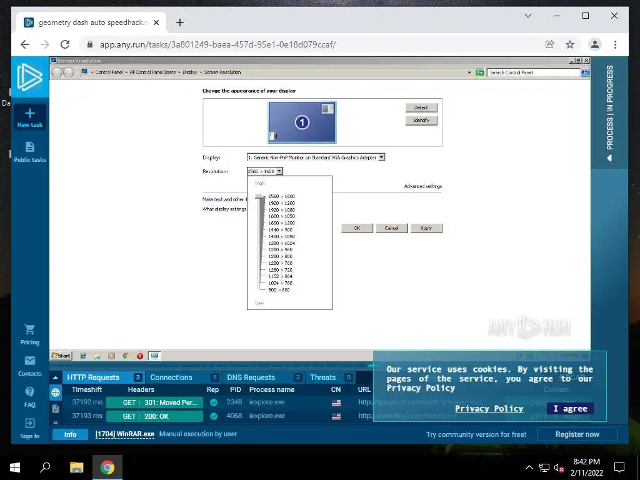Open the Chrome profile avatar
Screen dimensions: 640x480
tap(595, 44)
